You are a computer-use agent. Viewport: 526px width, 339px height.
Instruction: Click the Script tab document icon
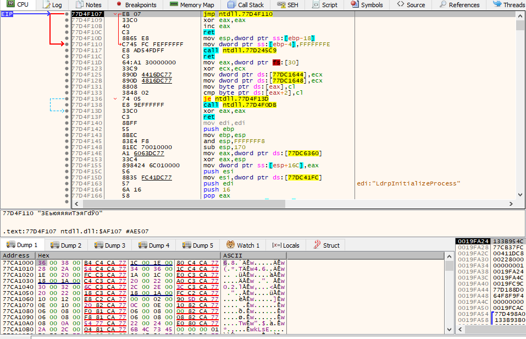315,4
